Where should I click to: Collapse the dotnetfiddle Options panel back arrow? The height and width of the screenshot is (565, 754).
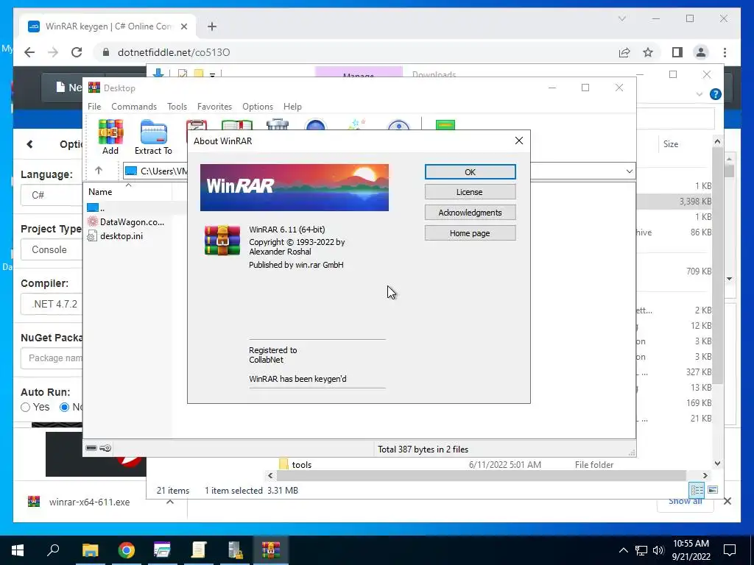click(29, 144)
